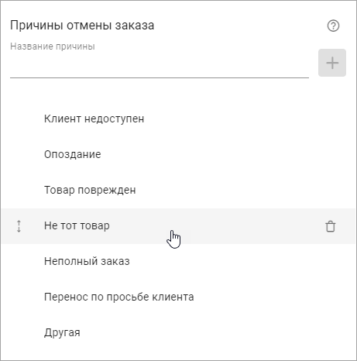Image resolution: width=357 pixels, height=361 pixels.
Task: Select the 'Клиент недоступен' reason
Action: [94, 119]
